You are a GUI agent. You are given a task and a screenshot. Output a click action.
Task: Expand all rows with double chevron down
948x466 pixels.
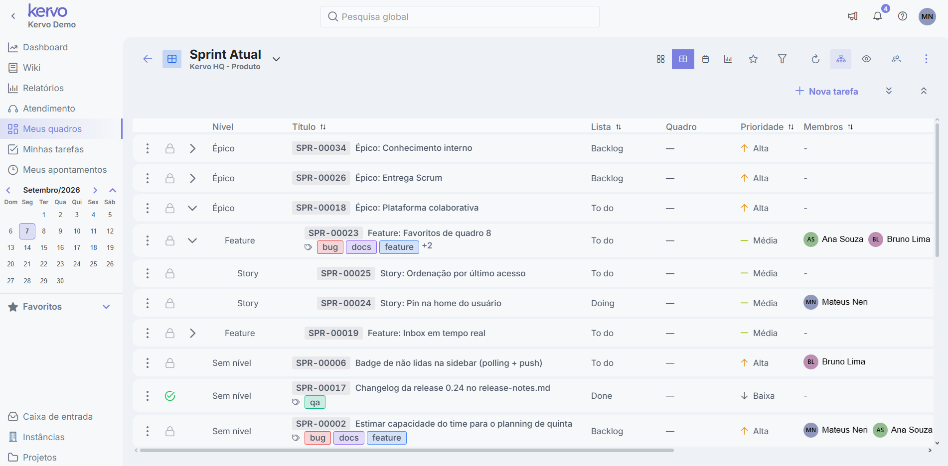tap(889, 91)
